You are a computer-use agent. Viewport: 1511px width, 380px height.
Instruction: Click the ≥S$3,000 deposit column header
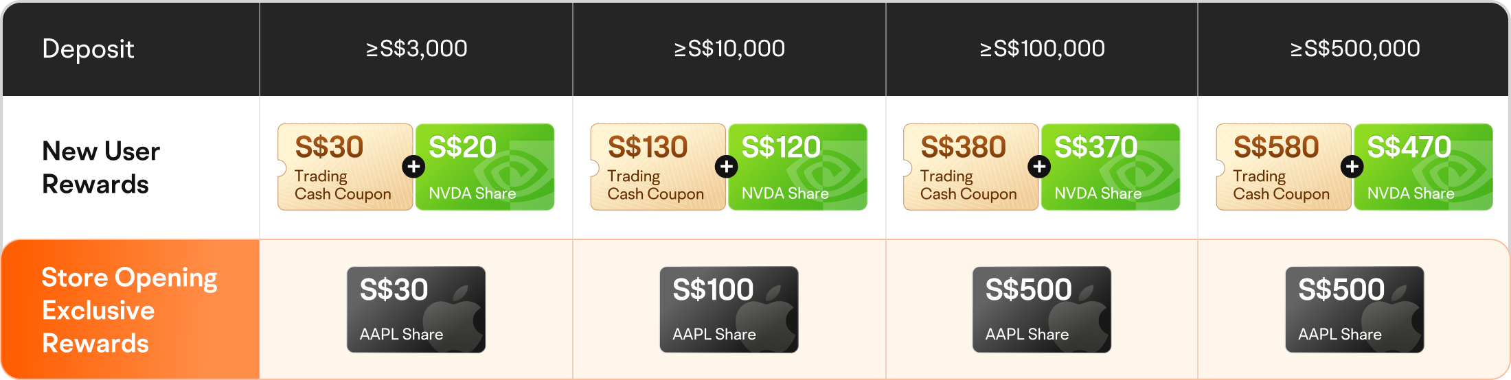coord(416,49)
